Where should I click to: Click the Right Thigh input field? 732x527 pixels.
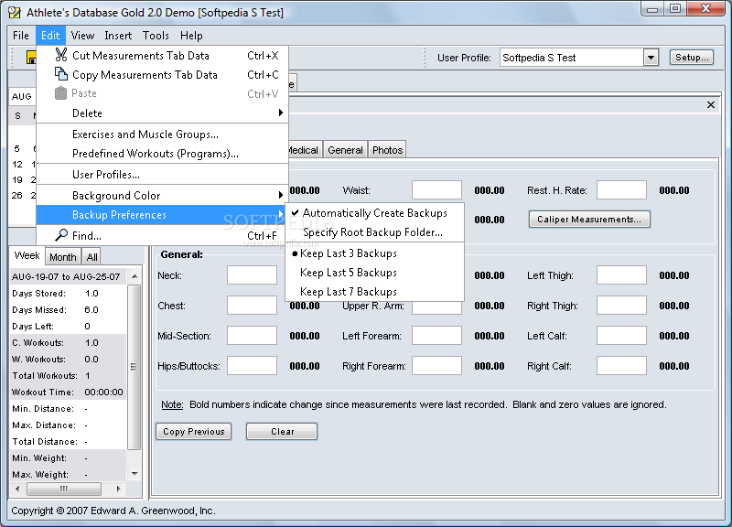point(621,306)
